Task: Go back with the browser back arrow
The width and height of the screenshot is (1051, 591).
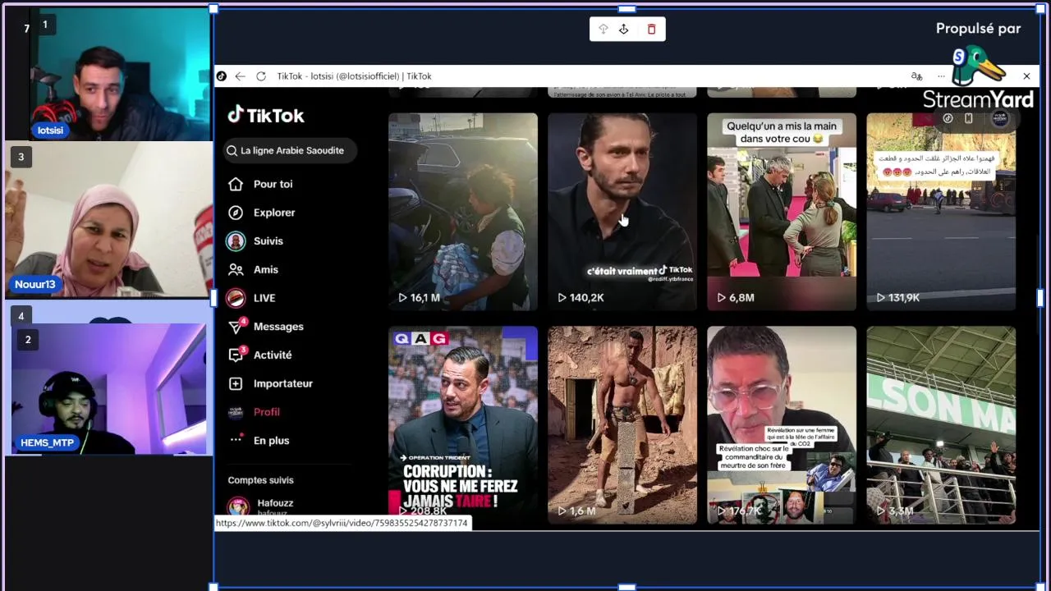Action: [x=240, y=76]
